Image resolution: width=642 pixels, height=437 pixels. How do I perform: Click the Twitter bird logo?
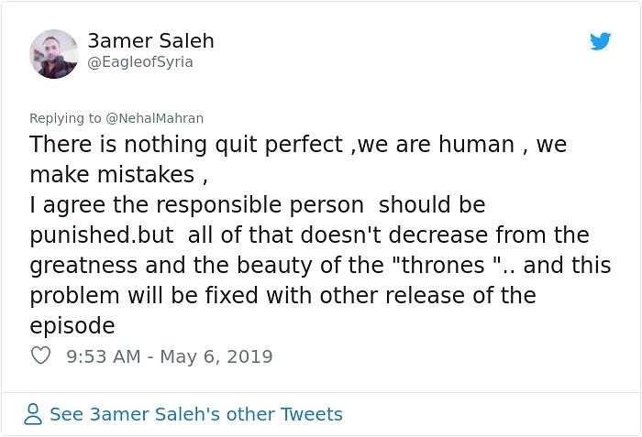point(600,41)
